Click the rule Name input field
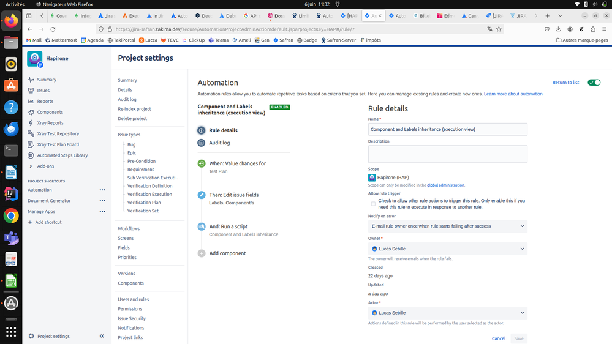The width and height of the screenshot is (612, 344). tap(448, 130)
